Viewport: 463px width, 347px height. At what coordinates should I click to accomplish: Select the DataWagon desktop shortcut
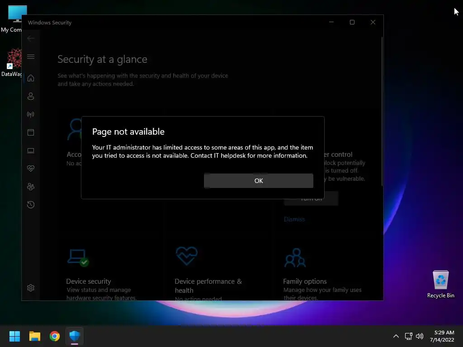(x=12, y=62)
